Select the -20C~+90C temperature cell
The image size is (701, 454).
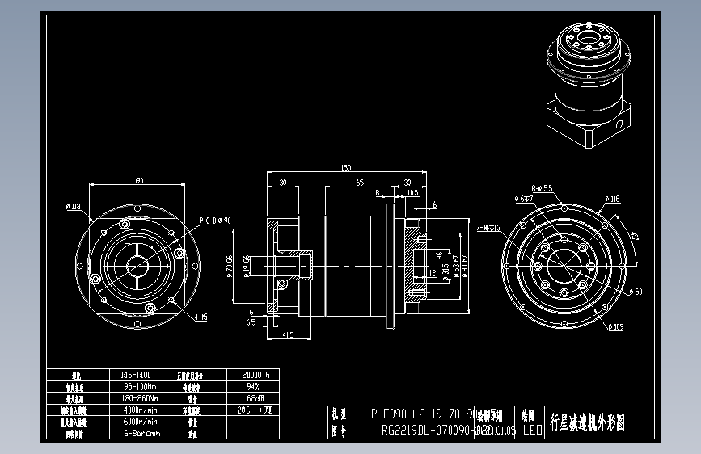tap(253, 410)
